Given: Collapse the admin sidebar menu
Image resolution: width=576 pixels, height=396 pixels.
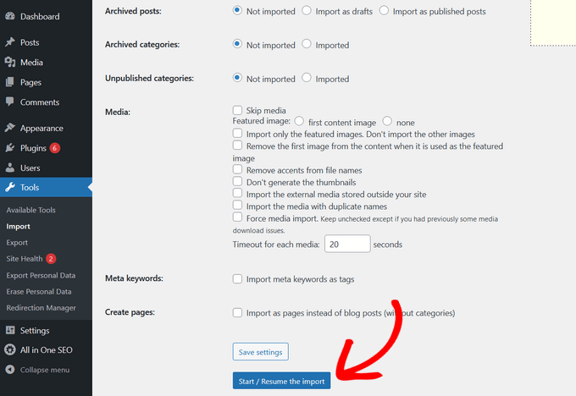Looking at the screenshot, I should click(39, 370).
